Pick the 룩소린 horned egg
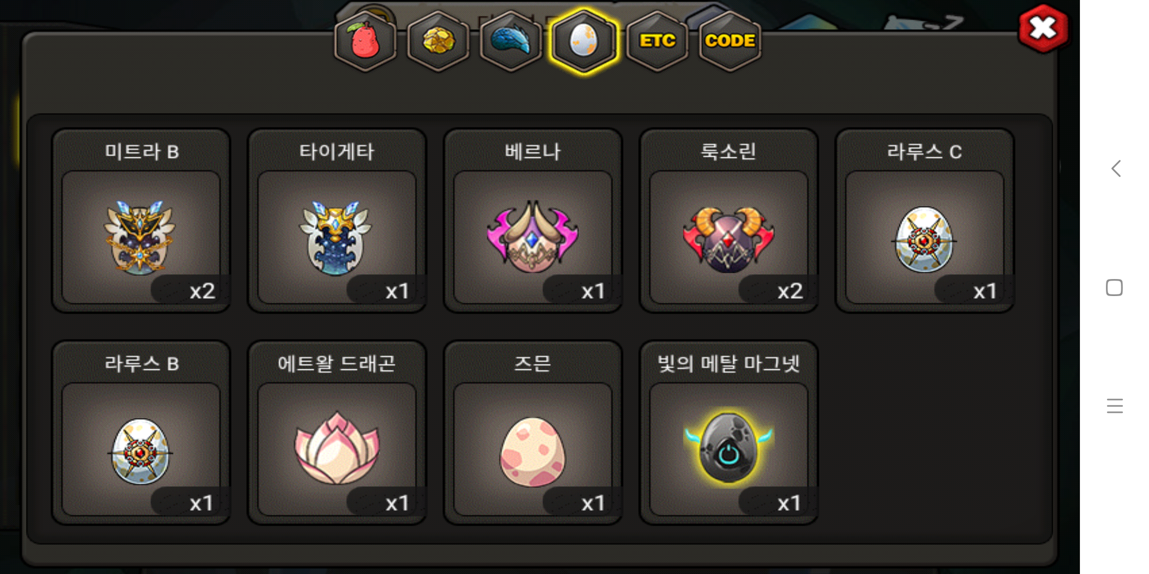The height and width of the screenshot is (574, 1149). tap(729, 221)
